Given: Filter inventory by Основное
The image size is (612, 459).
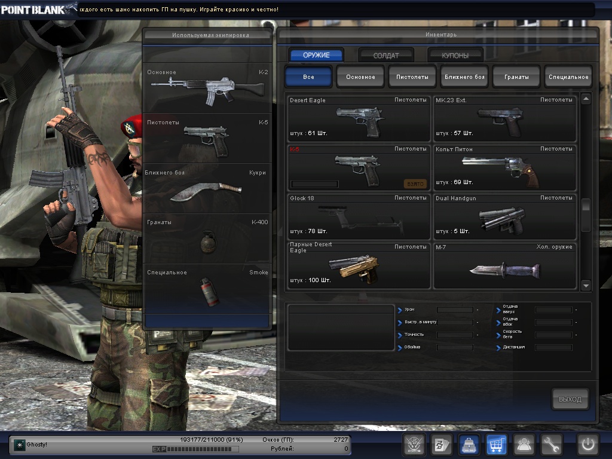Looking at the screenshot, I should pyautogui.click(x=360, y=77).
